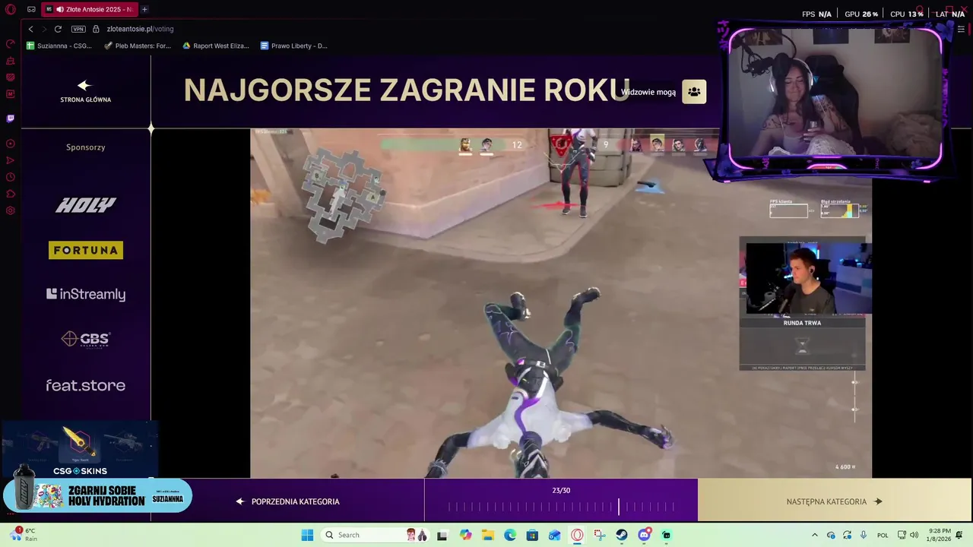Open the Rain weather widget

[x=21, y=535]
